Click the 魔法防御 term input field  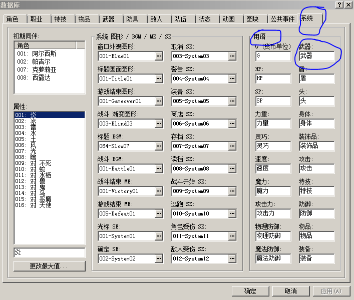coord(273,258)
